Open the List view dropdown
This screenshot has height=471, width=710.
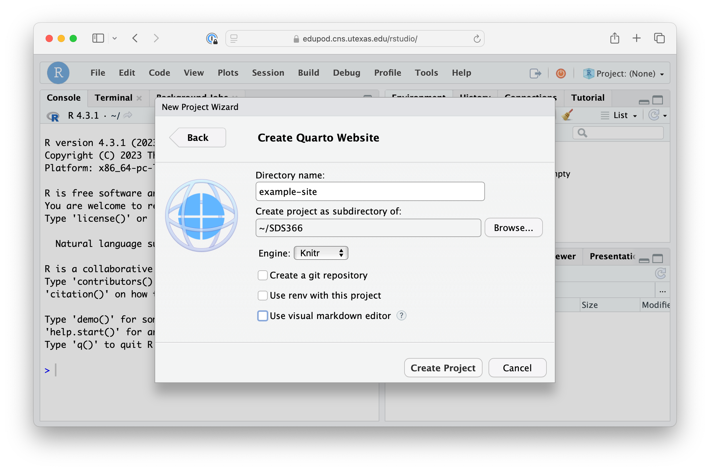[x=620, y=115]
